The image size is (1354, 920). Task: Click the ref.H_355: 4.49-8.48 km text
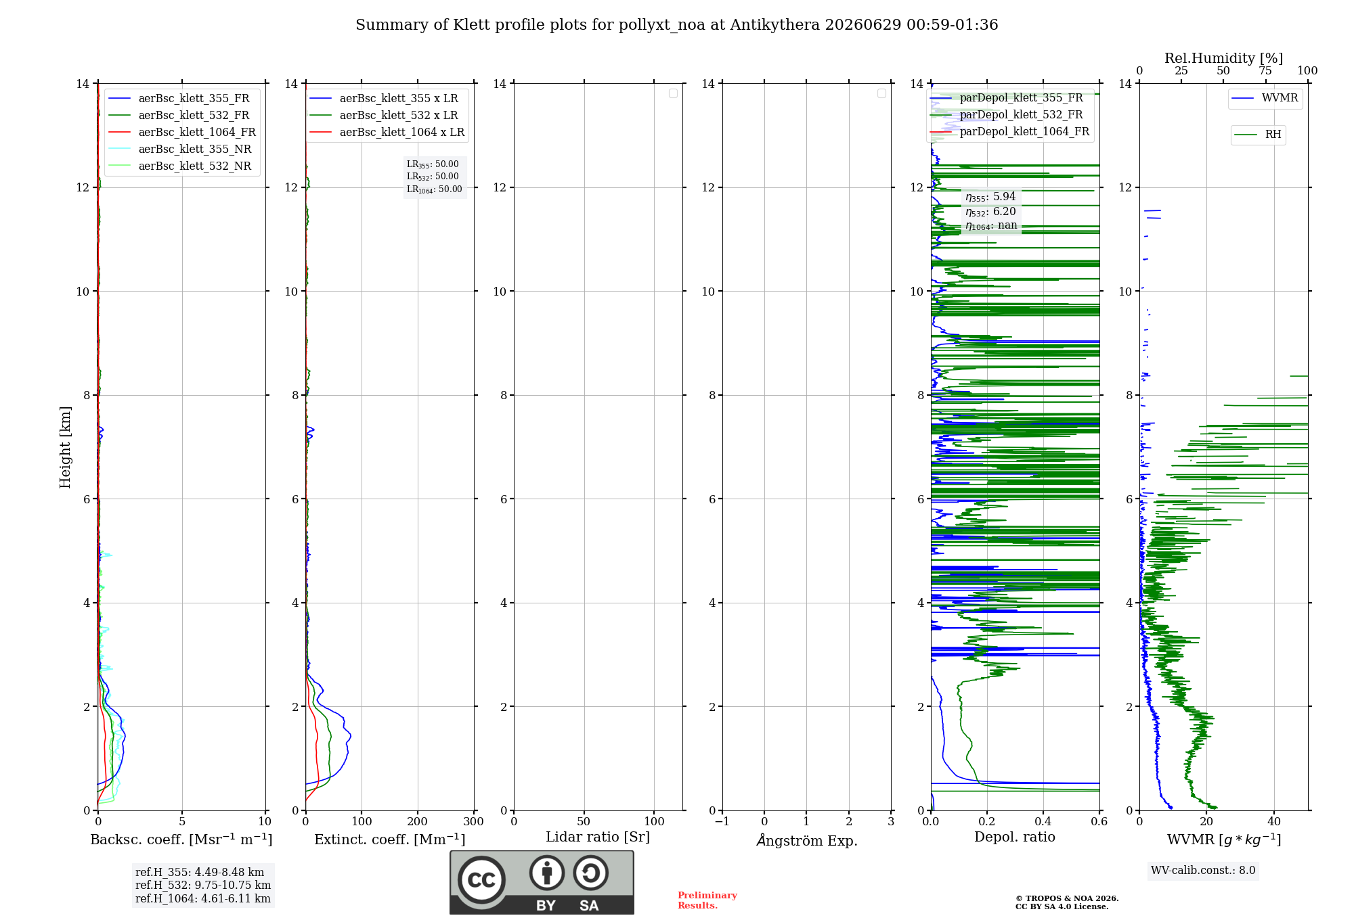[200, 873]
